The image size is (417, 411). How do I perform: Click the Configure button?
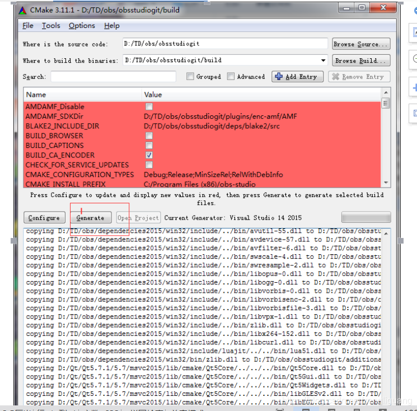tap(44, 218)
